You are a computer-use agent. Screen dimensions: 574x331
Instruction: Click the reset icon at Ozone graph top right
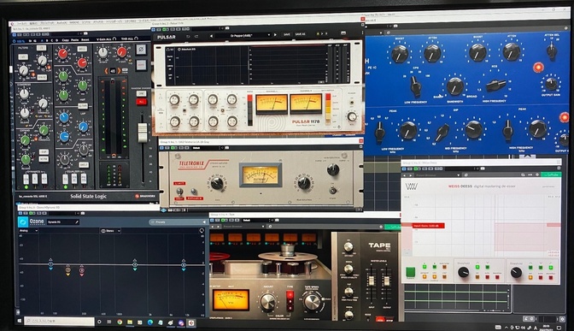pos(202,231)
